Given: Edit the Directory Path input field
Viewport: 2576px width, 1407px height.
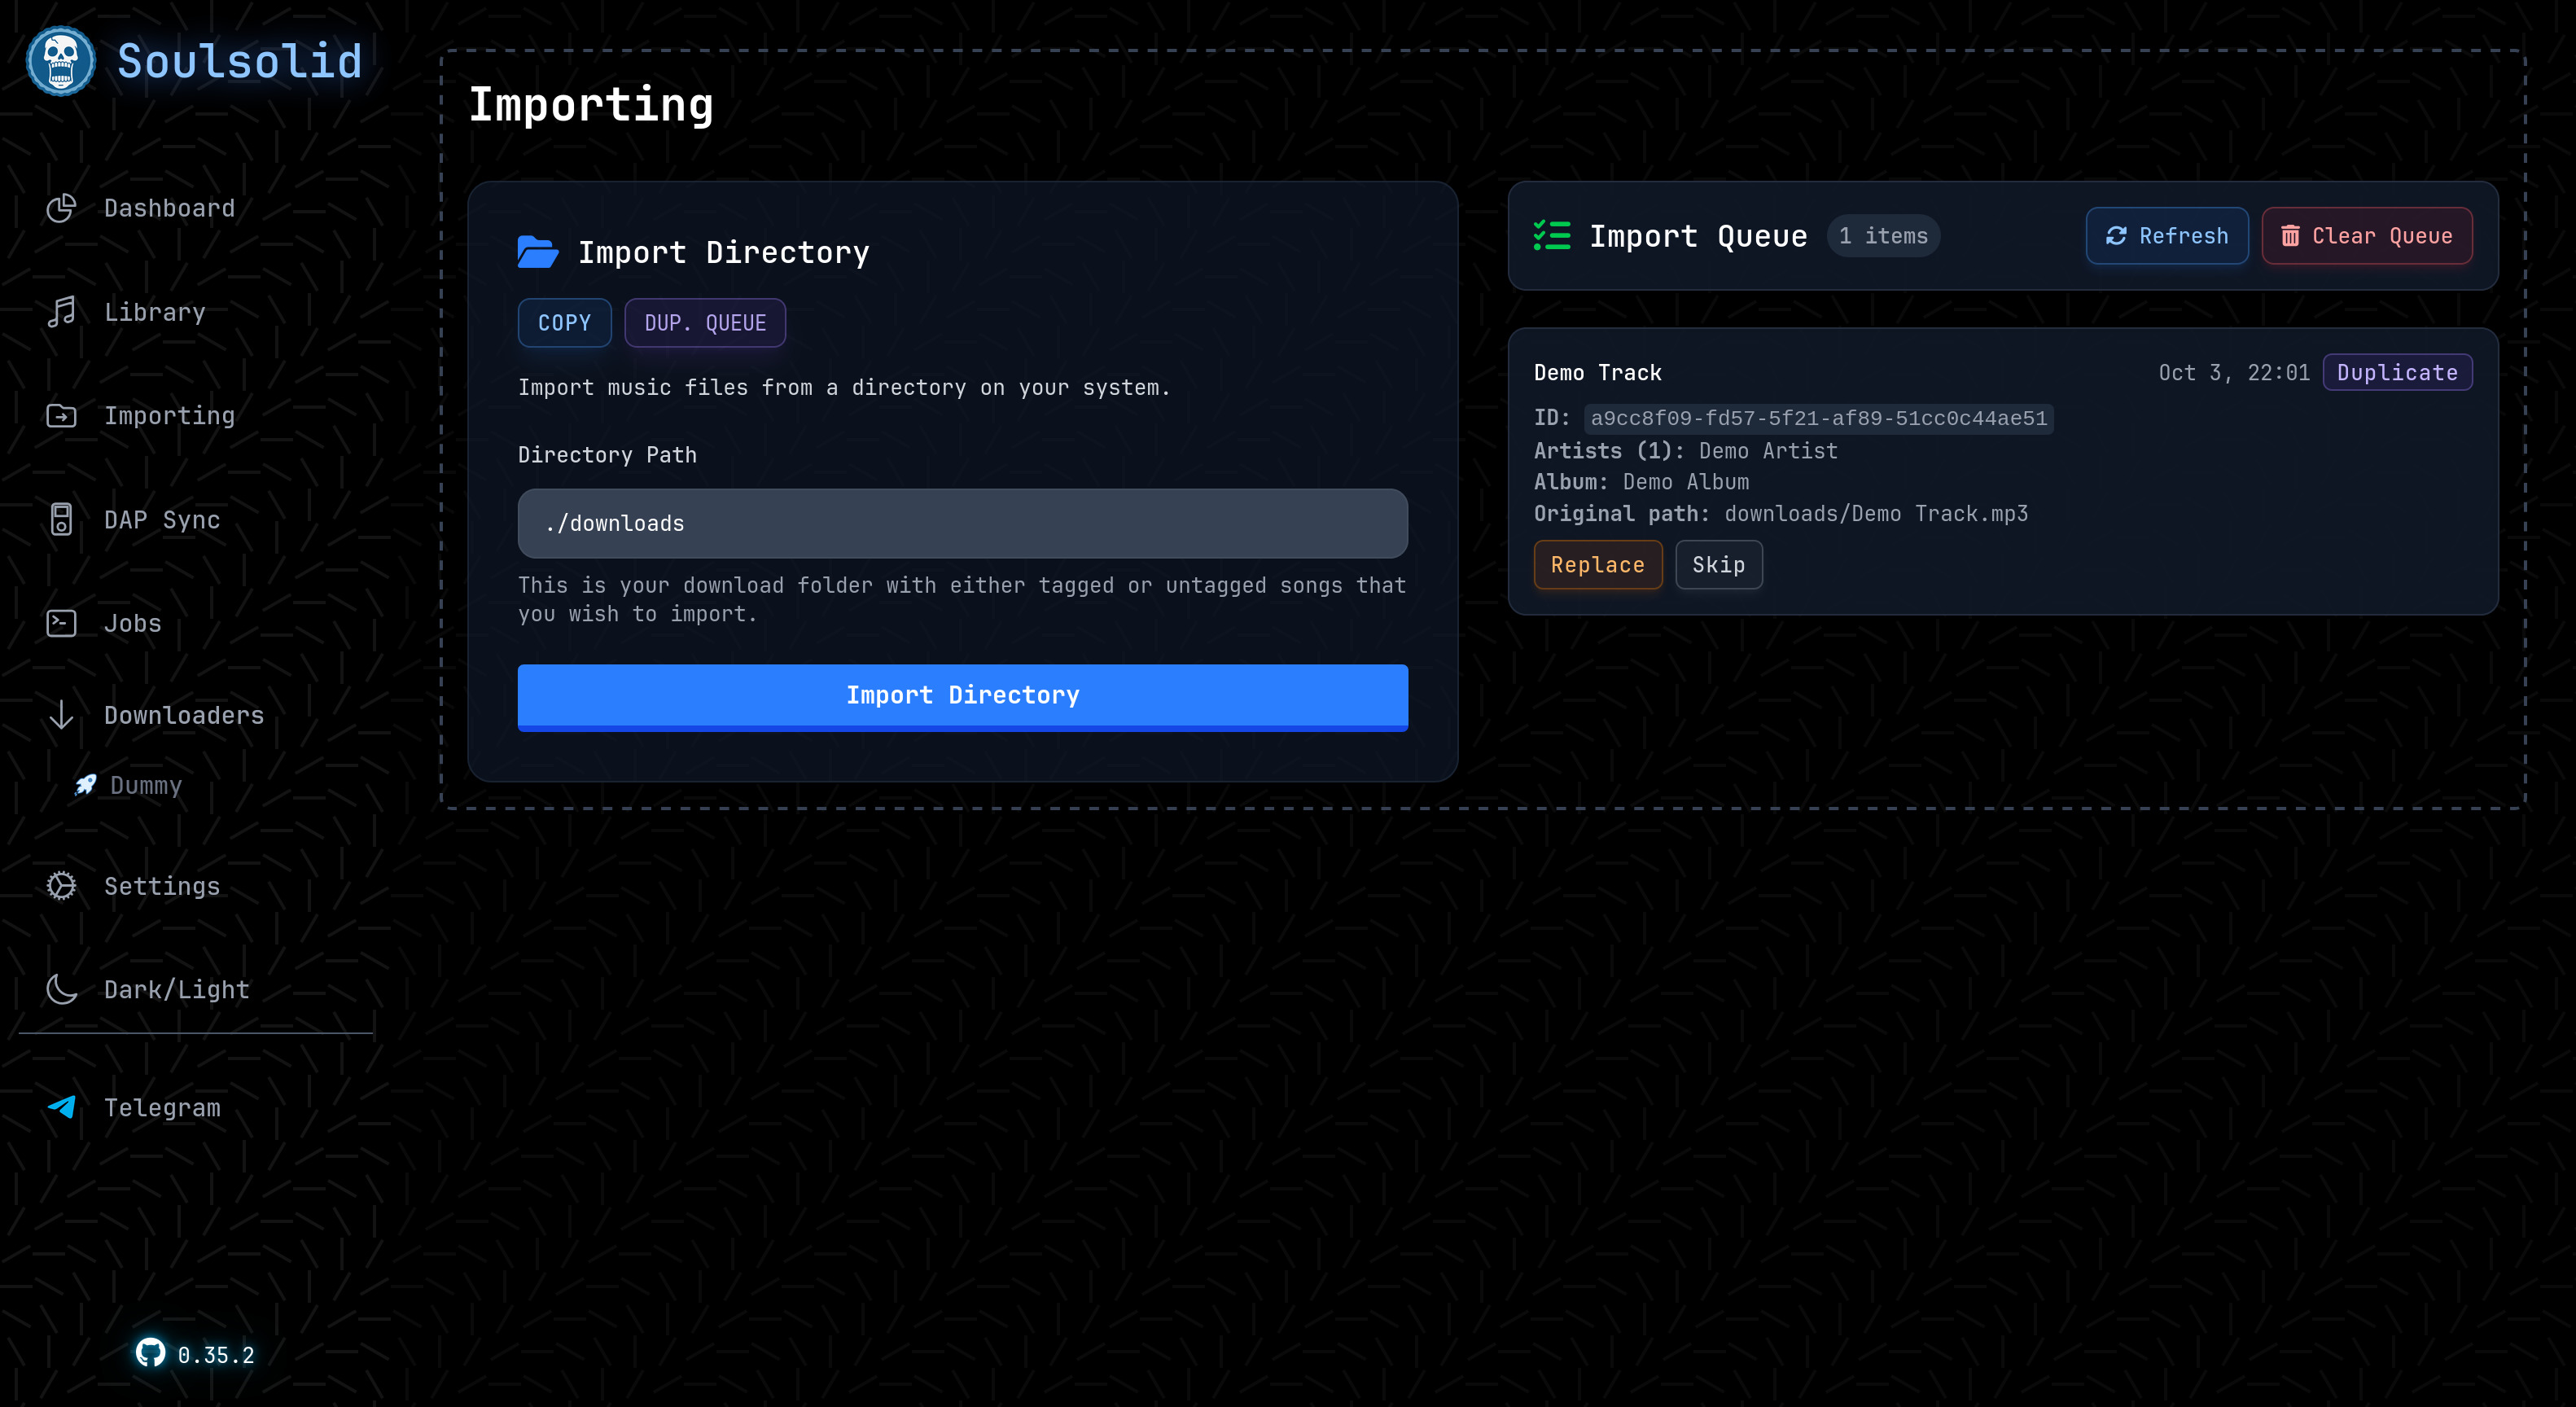Looking at the screenshot, I should [x=961, y=522].
